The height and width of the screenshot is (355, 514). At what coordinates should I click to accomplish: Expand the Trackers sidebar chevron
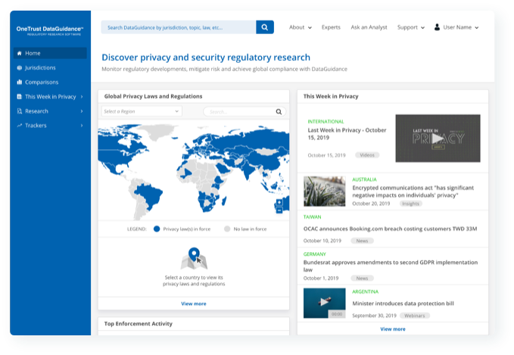point(82,126)
